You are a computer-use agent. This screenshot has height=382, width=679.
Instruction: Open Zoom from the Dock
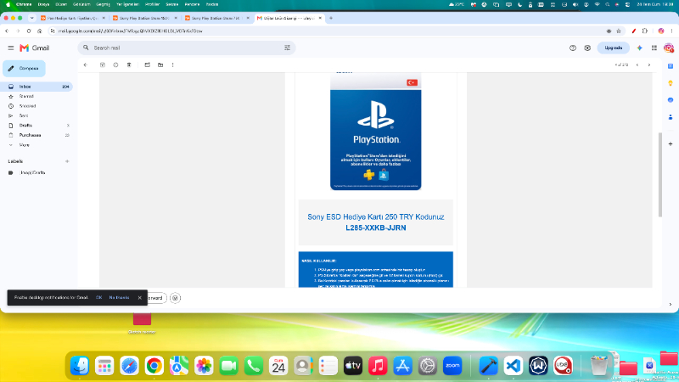click(452, 366)
